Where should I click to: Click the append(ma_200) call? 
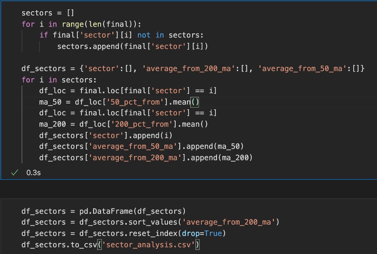[222, 158]
